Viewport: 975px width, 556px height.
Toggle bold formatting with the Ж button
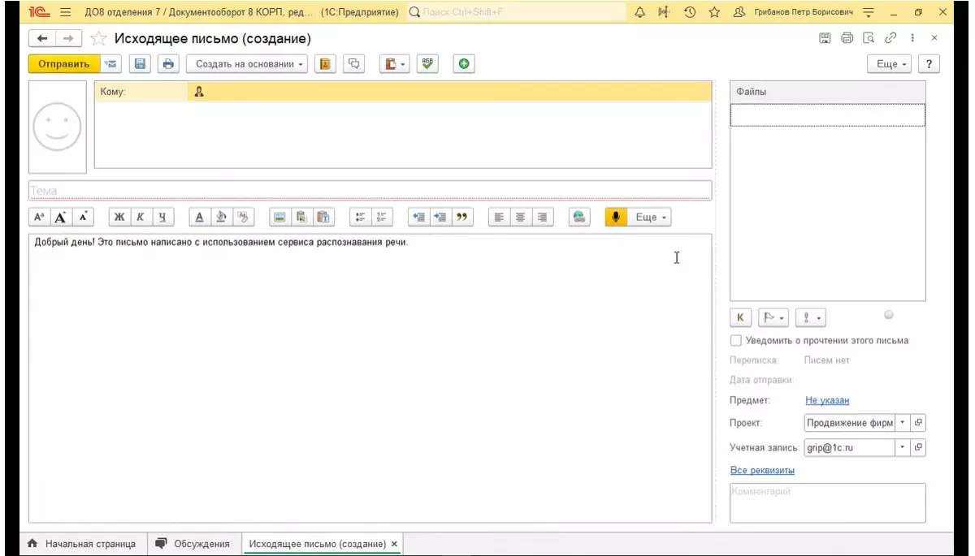[x=119, y=218]
